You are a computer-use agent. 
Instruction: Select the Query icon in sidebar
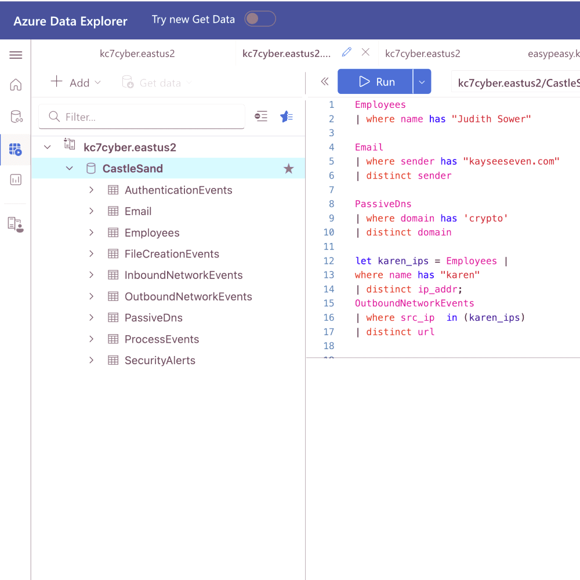(16, 149)
